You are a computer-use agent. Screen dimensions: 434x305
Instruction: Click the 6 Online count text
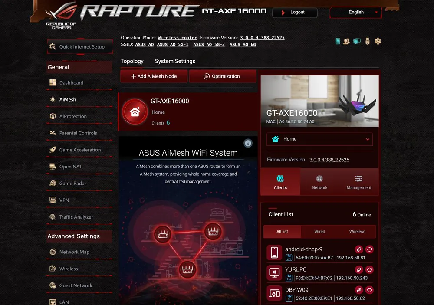pos(362,214)
